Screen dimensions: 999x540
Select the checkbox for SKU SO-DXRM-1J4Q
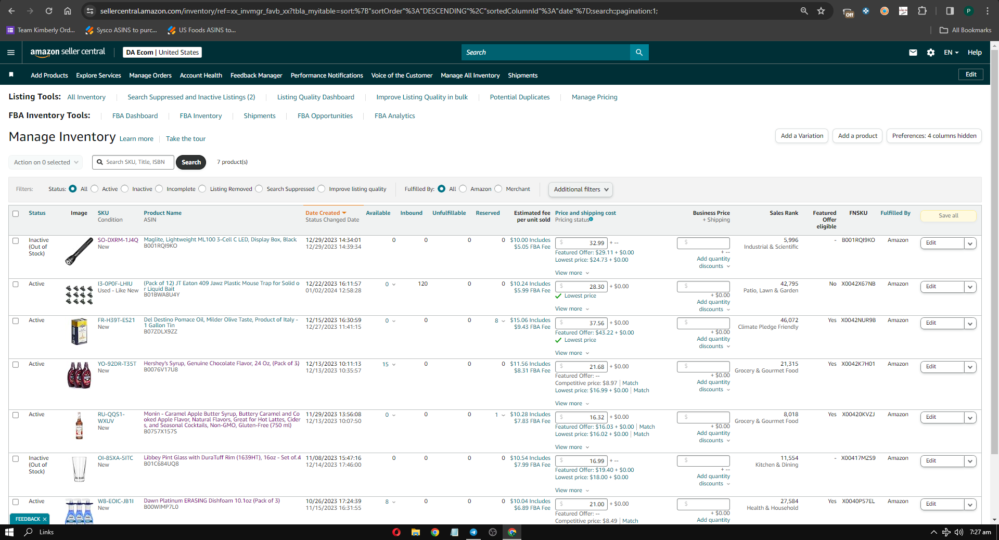16,241
